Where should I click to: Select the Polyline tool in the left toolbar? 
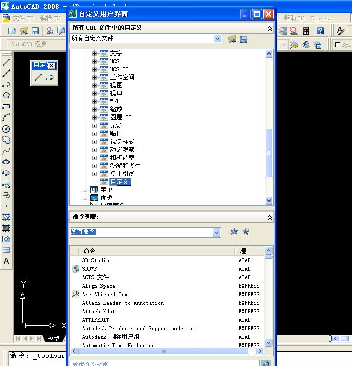(x=6, y=84)
